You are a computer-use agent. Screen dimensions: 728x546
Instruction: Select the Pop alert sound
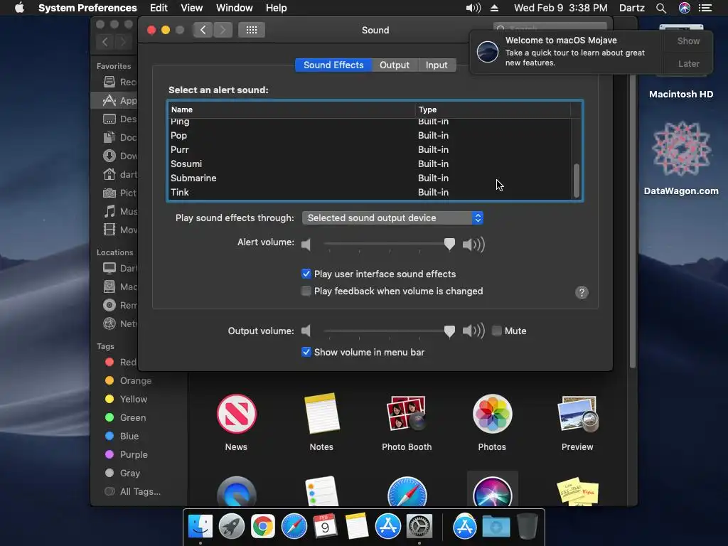pos(369,136)
